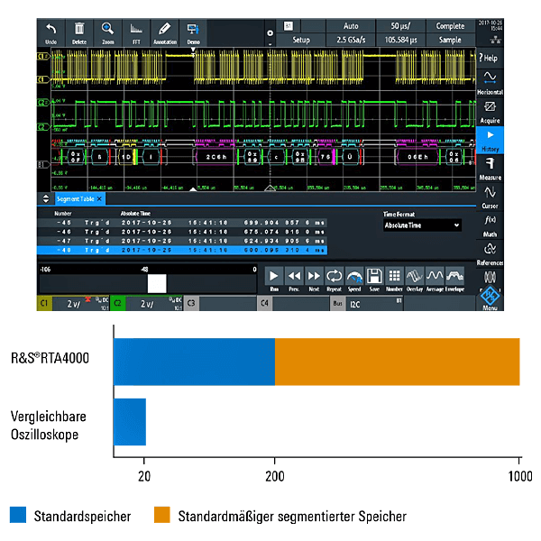Viewport: 541px width, 541px height.
Task: Click the trigger Setup button
Action: pyautogui.click(x=301, y=40)
